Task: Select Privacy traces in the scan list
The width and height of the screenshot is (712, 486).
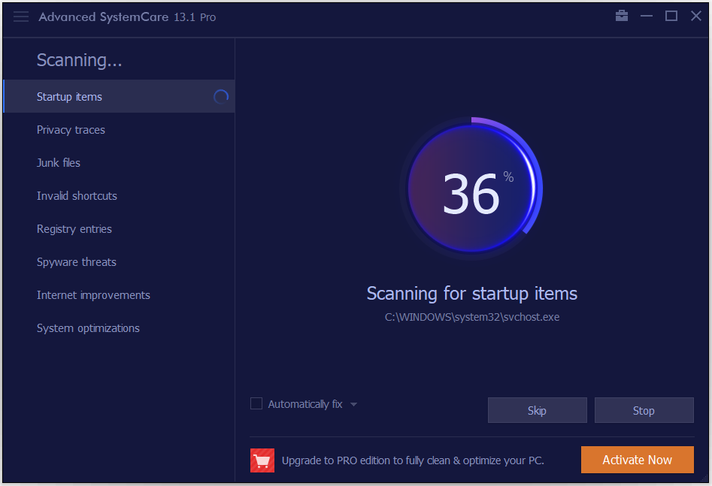Action: pyautogui.click(x=119, y=130)
